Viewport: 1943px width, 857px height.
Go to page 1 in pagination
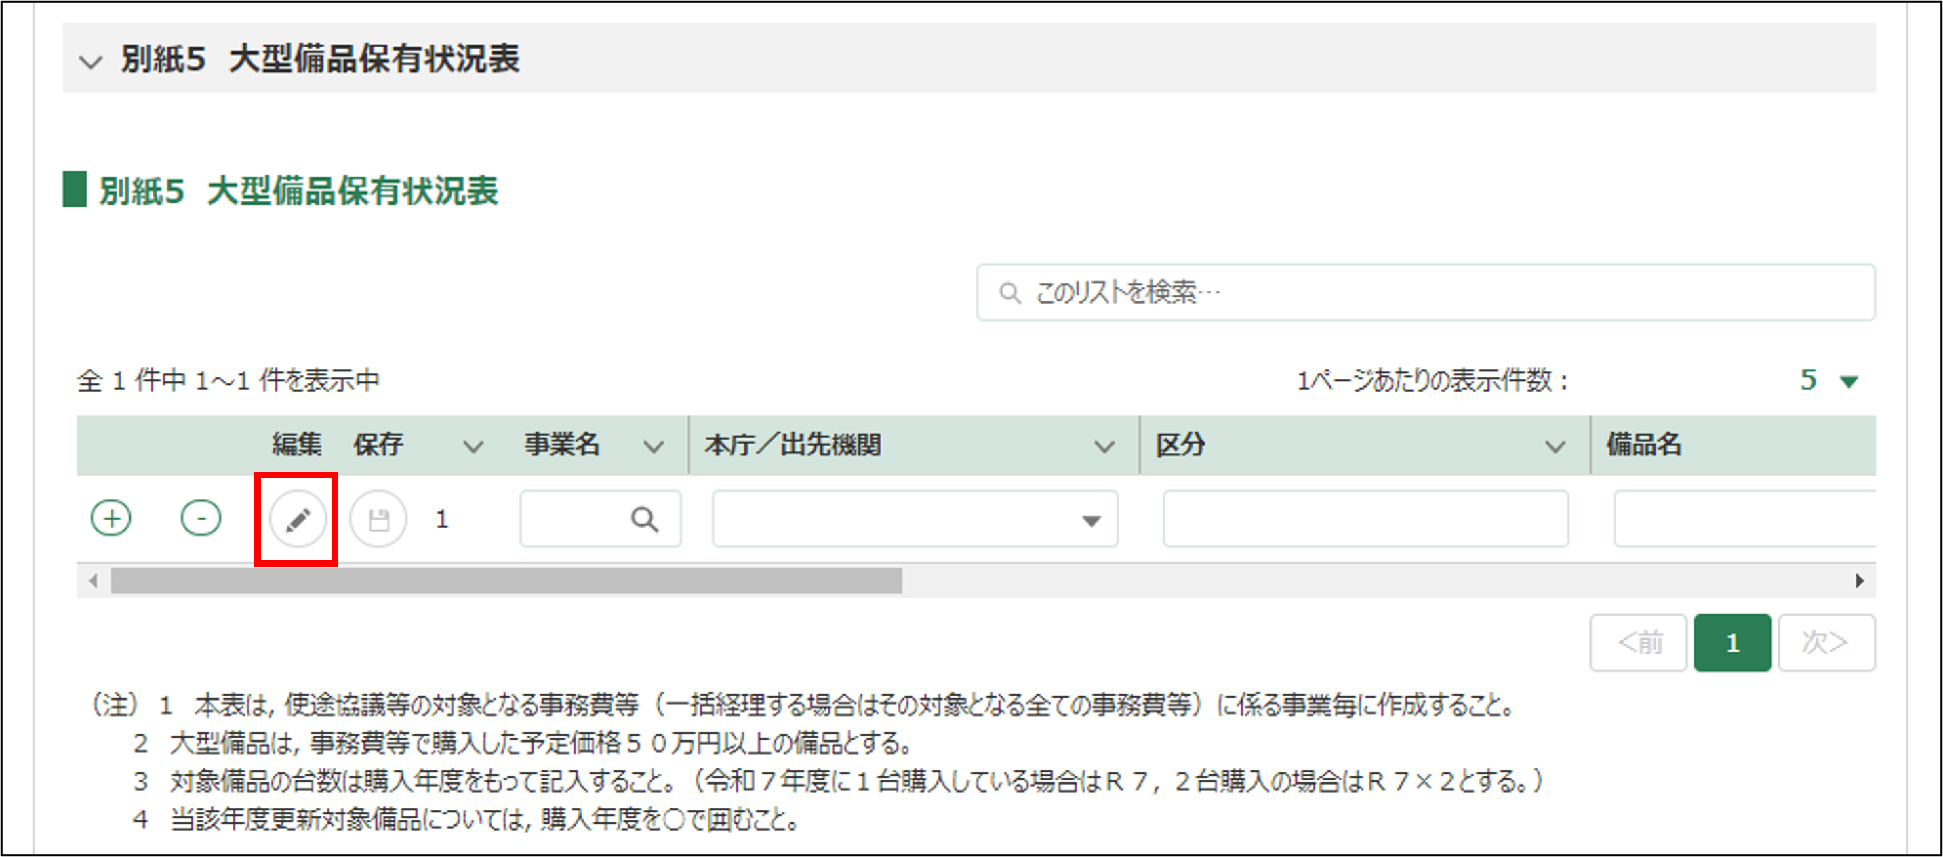[1731, 643]
